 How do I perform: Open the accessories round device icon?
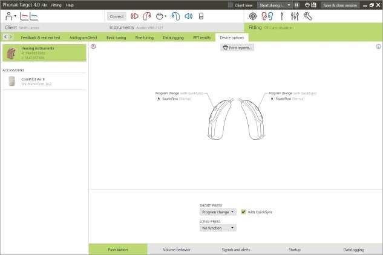coord(160,16)
